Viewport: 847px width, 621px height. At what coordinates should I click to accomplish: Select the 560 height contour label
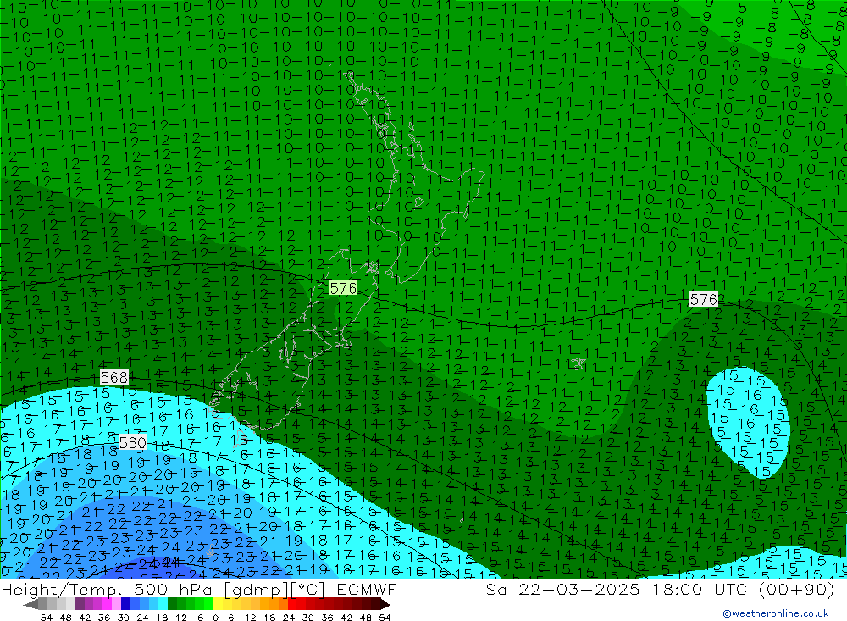[x=132, y=442]
